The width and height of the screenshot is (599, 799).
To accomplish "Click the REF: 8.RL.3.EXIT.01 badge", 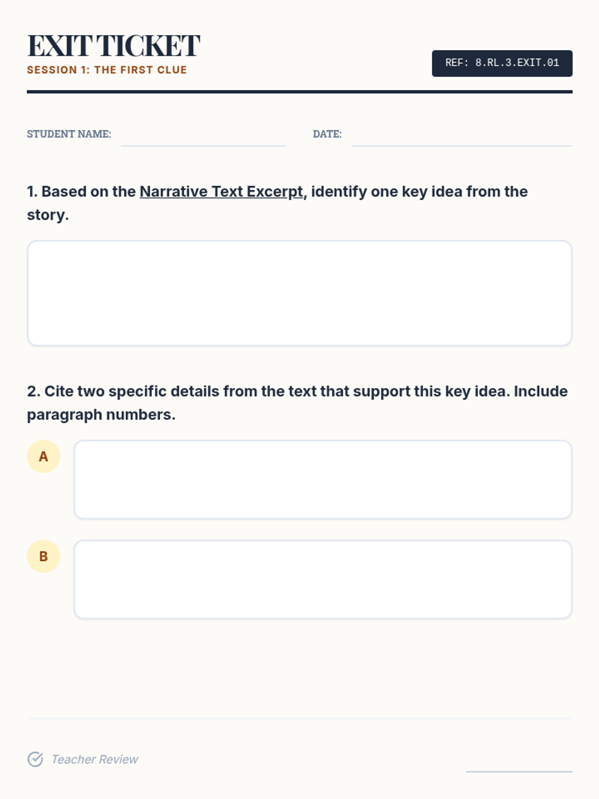I will tap(502, 63).
